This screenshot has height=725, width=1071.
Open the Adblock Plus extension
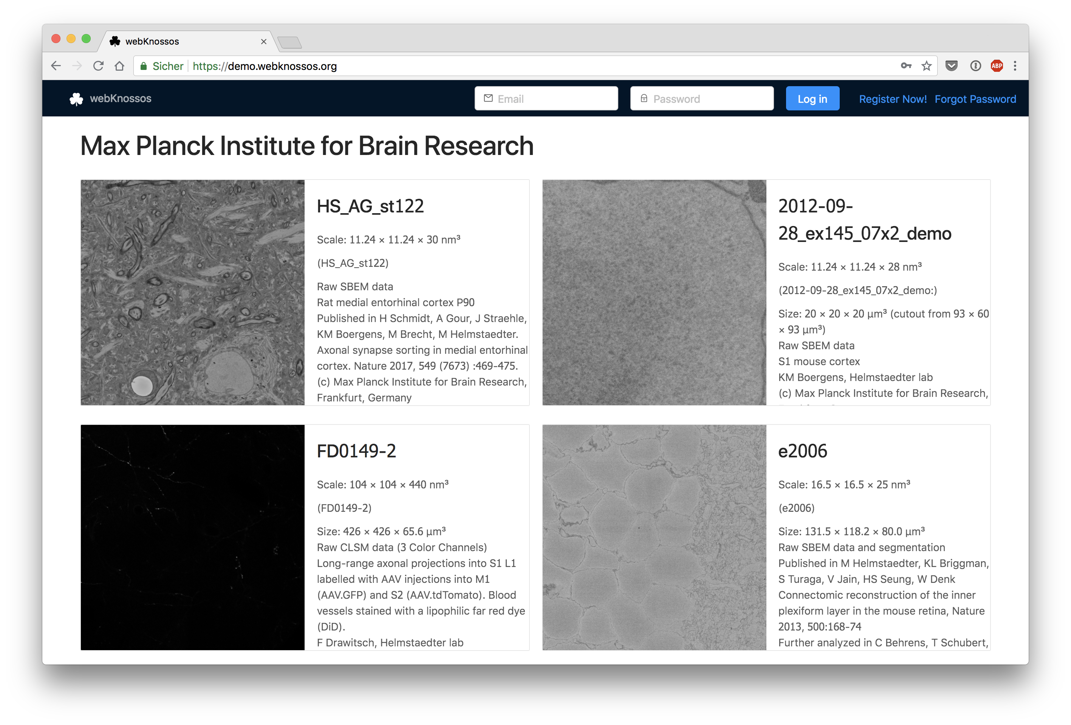pos(996,66)
